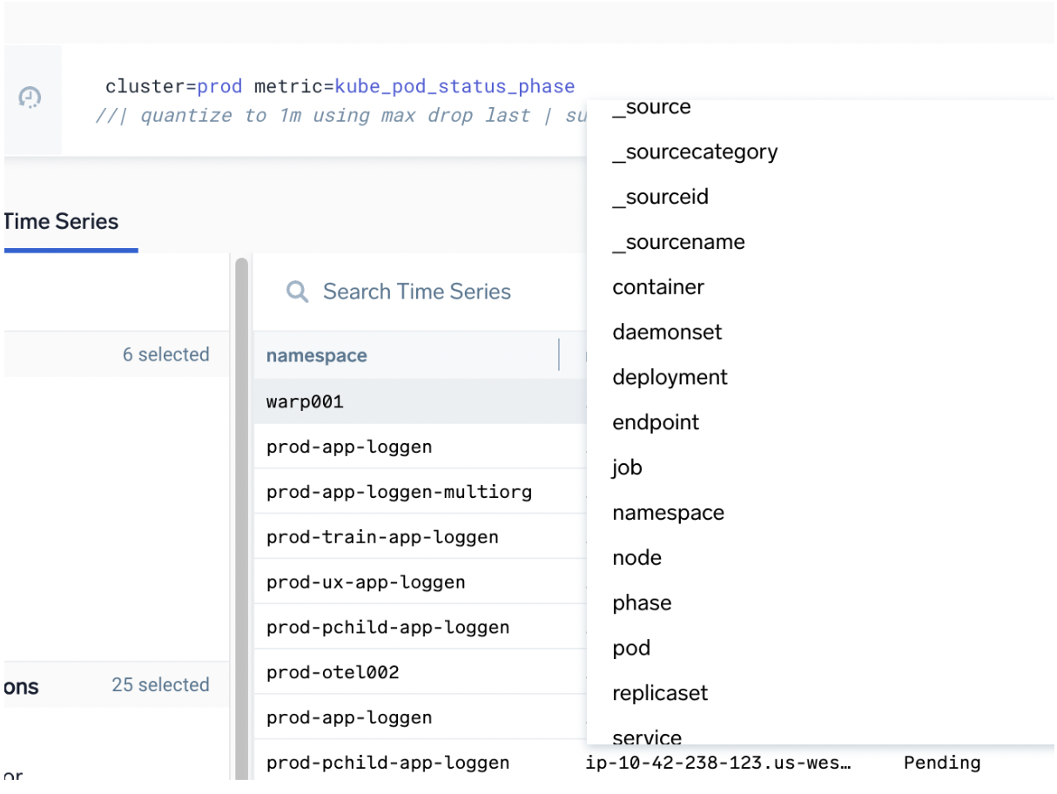
Task: Pick "replicaset" from the dropdown list
Action: [660, 692]
